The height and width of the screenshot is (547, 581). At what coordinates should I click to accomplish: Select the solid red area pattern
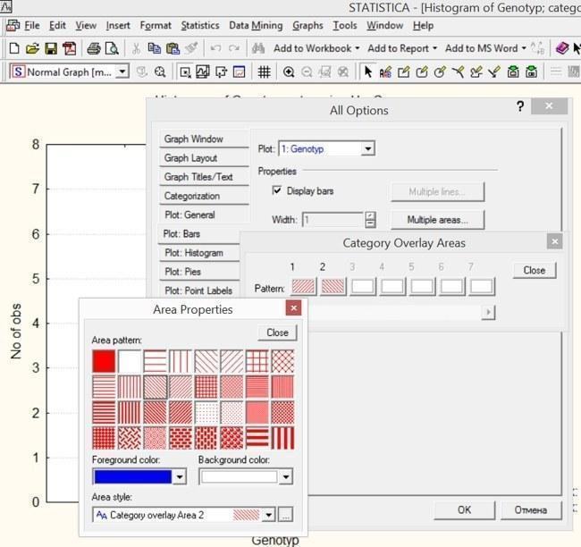click(104, 361)
